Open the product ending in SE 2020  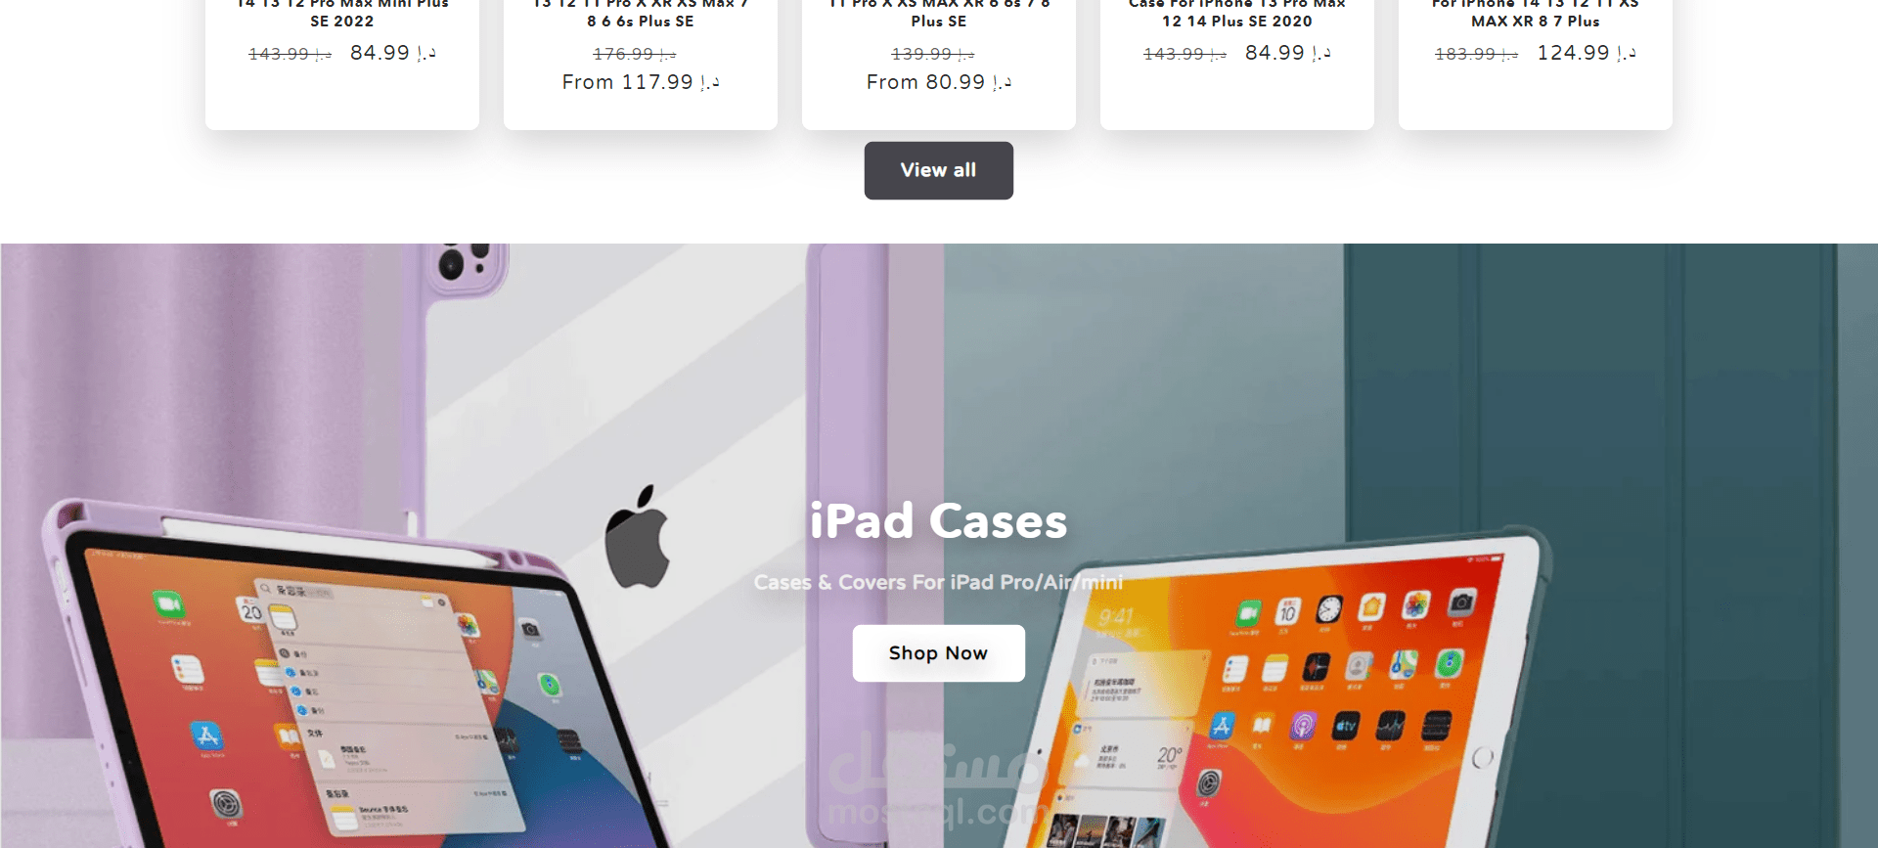click(1236, 13)
